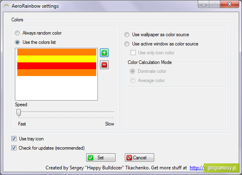Select the yellow color in the list
Screen dimensions: 242x175
coord(57,59)
